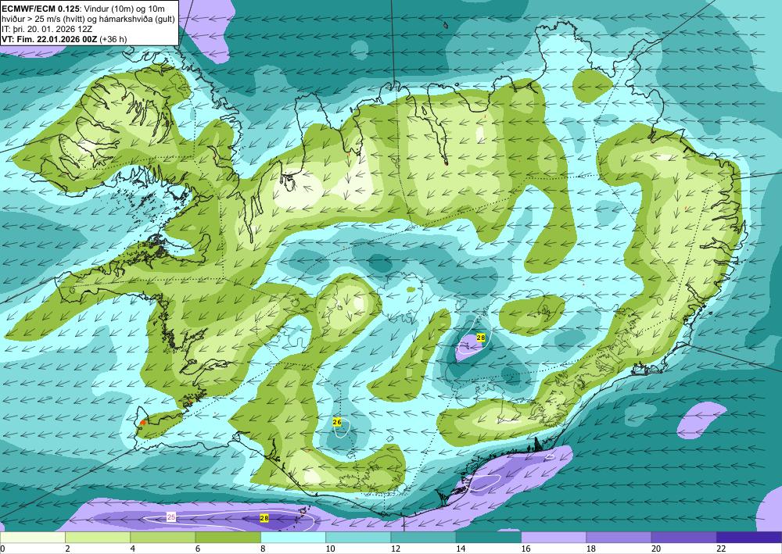
Task: Click the violet 20–22 legend swatch
Action: (x=684, y=538)
